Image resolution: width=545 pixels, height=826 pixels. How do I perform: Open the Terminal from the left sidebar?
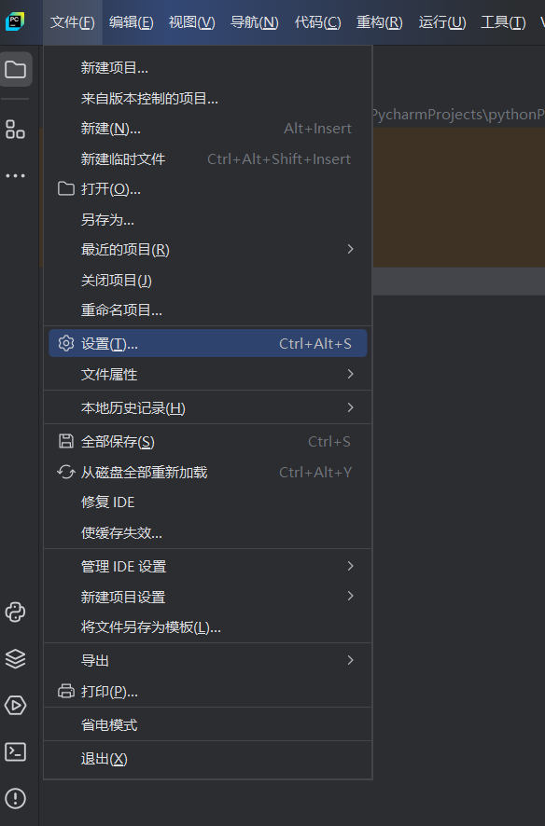click(x=15, y=752)
